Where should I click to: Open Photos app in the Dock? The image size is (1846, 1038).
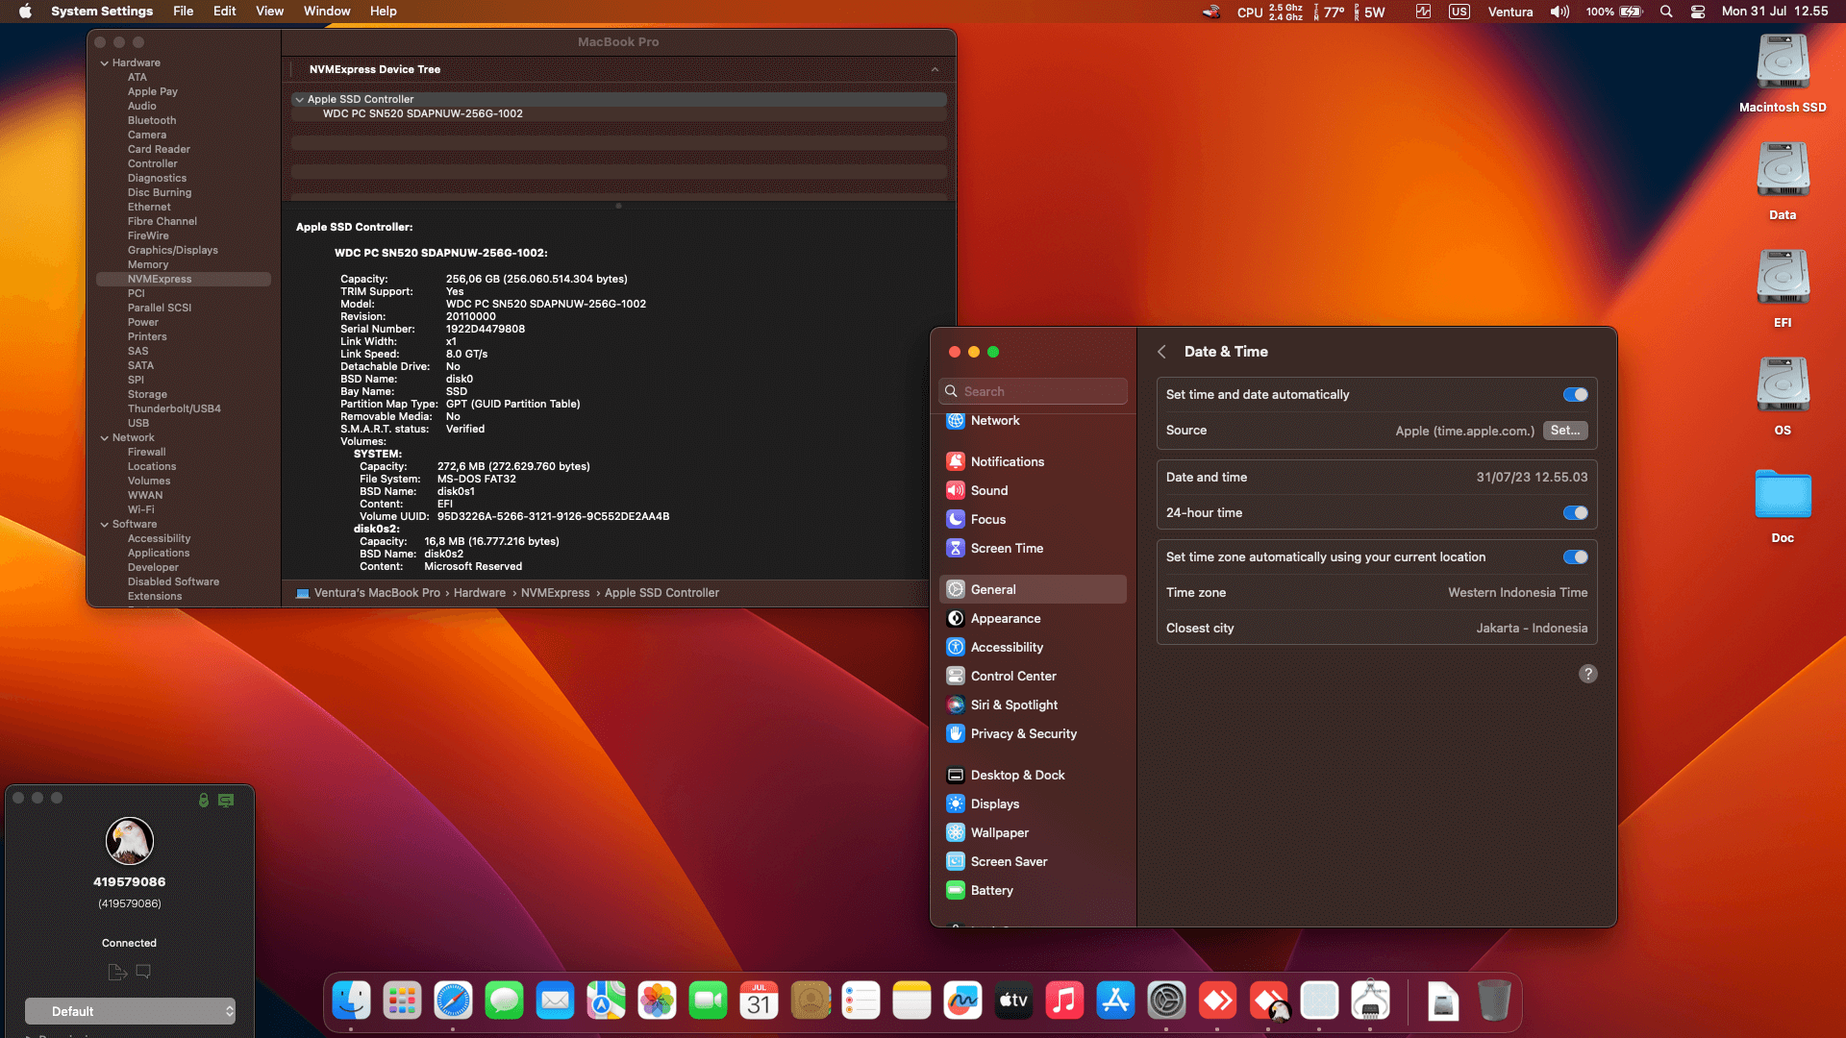pos(657,1001)
